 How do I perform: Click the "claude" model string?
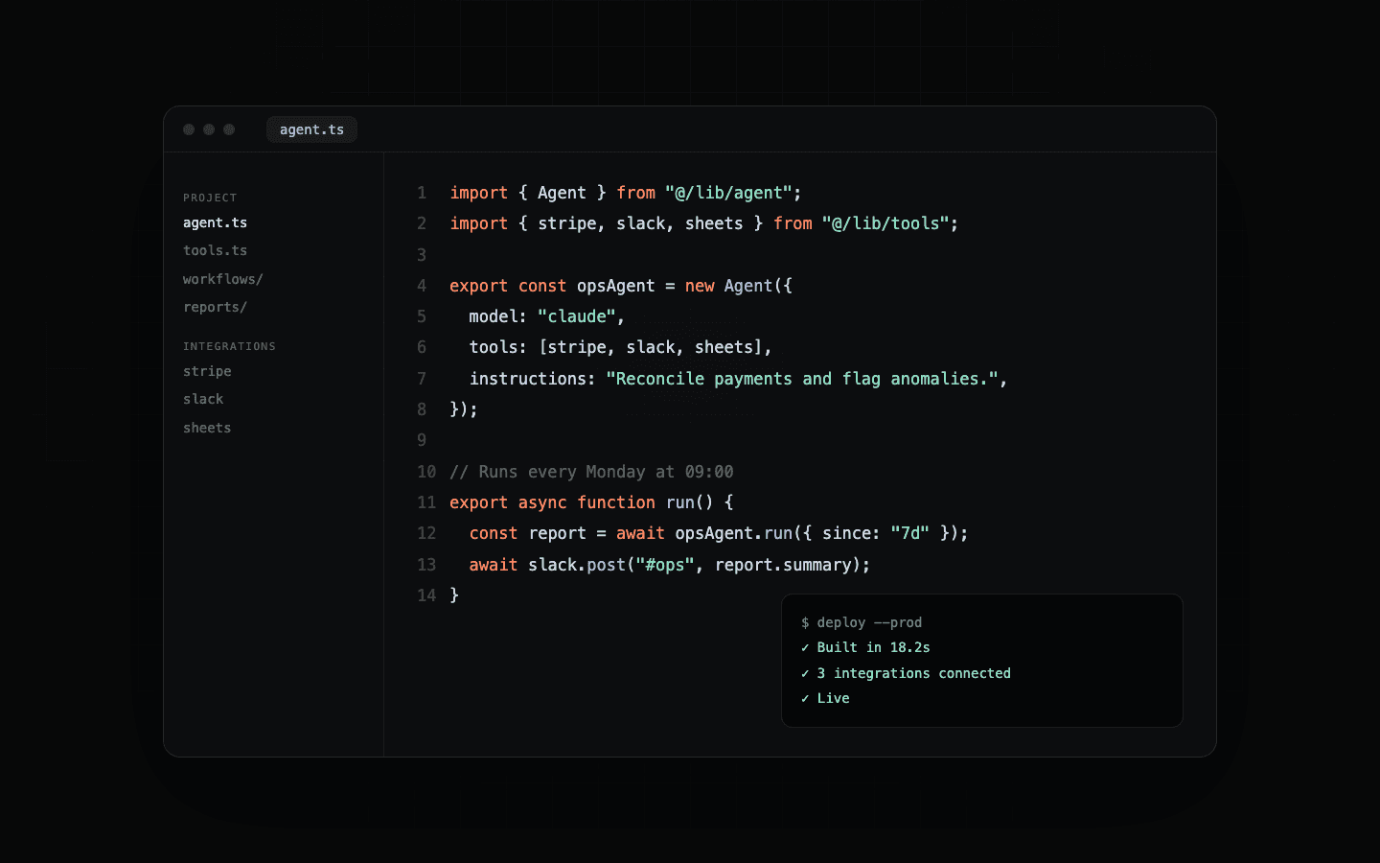point(577,316)
